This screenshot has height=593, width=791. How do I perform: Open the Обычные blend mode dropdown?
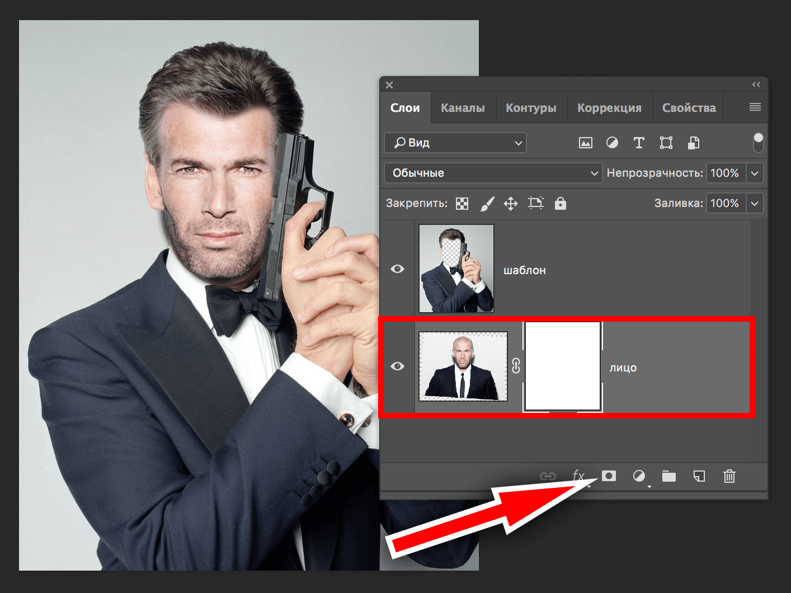pos(493,173)
